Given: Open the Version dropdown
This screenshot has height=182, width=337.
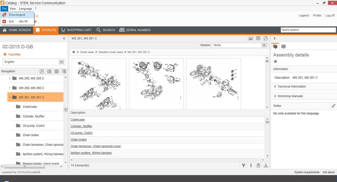Looking at the screenshot, I should pyautogui.click(x=240, y=45).
